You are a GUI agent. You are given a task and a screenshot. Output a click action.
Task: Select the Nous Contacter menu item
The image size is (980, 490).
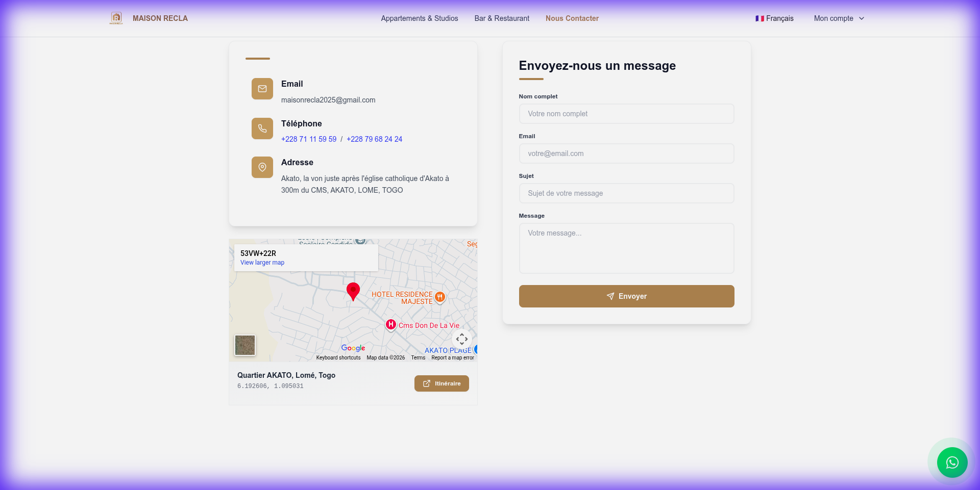coord(572,18)
